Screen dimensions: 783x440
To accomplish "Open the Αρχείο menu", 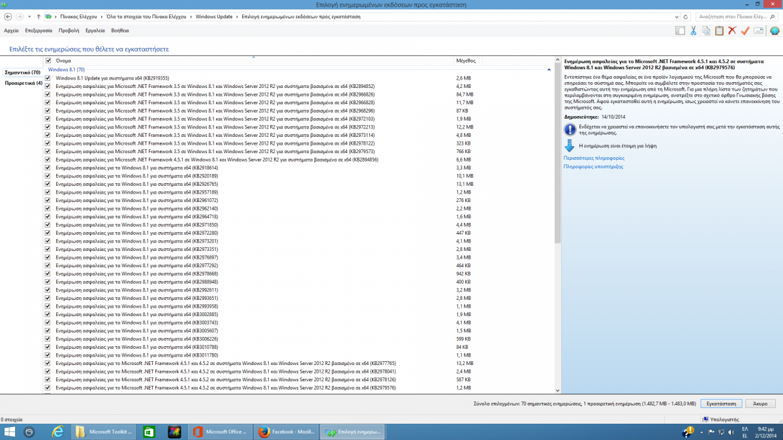I will [11, 31].
